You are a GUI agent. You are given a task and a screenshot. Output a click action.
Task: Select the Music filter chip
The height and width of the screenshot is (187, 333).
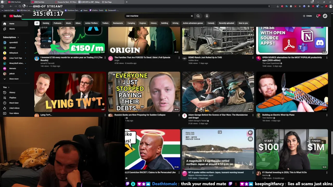(x=68, y=23)
